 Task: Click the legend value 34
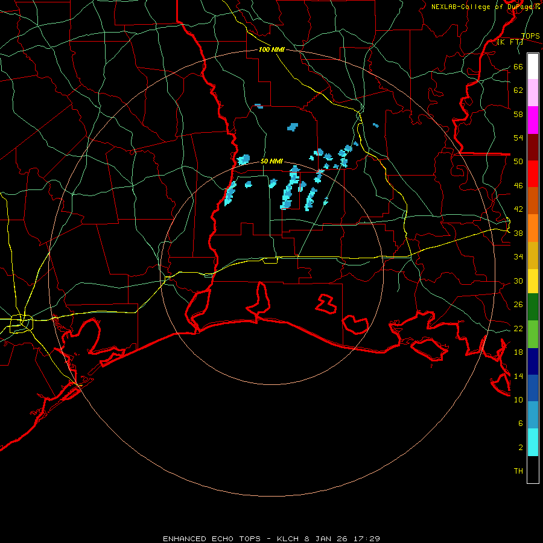pyautogui.click(x=518, y=256)
